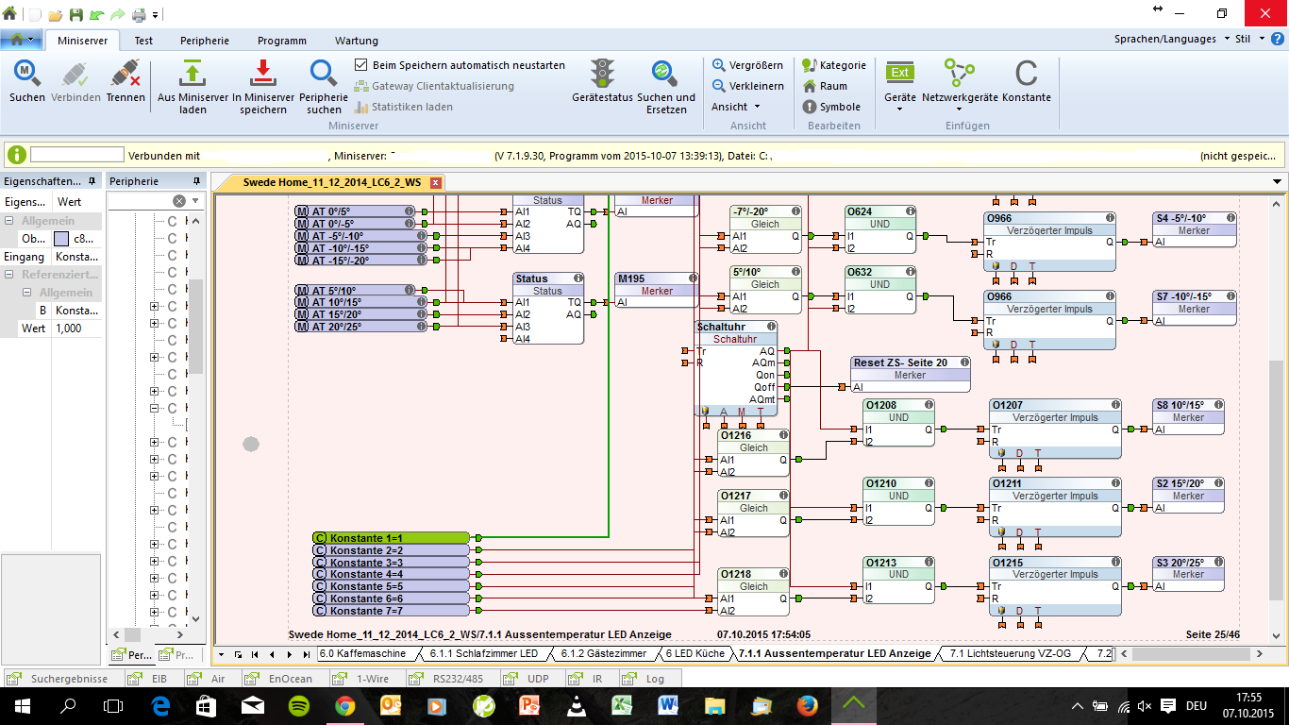Open the Gerätestatus traffic light icon
Viewport: 1289px width, 725px height.
point(602,75)
